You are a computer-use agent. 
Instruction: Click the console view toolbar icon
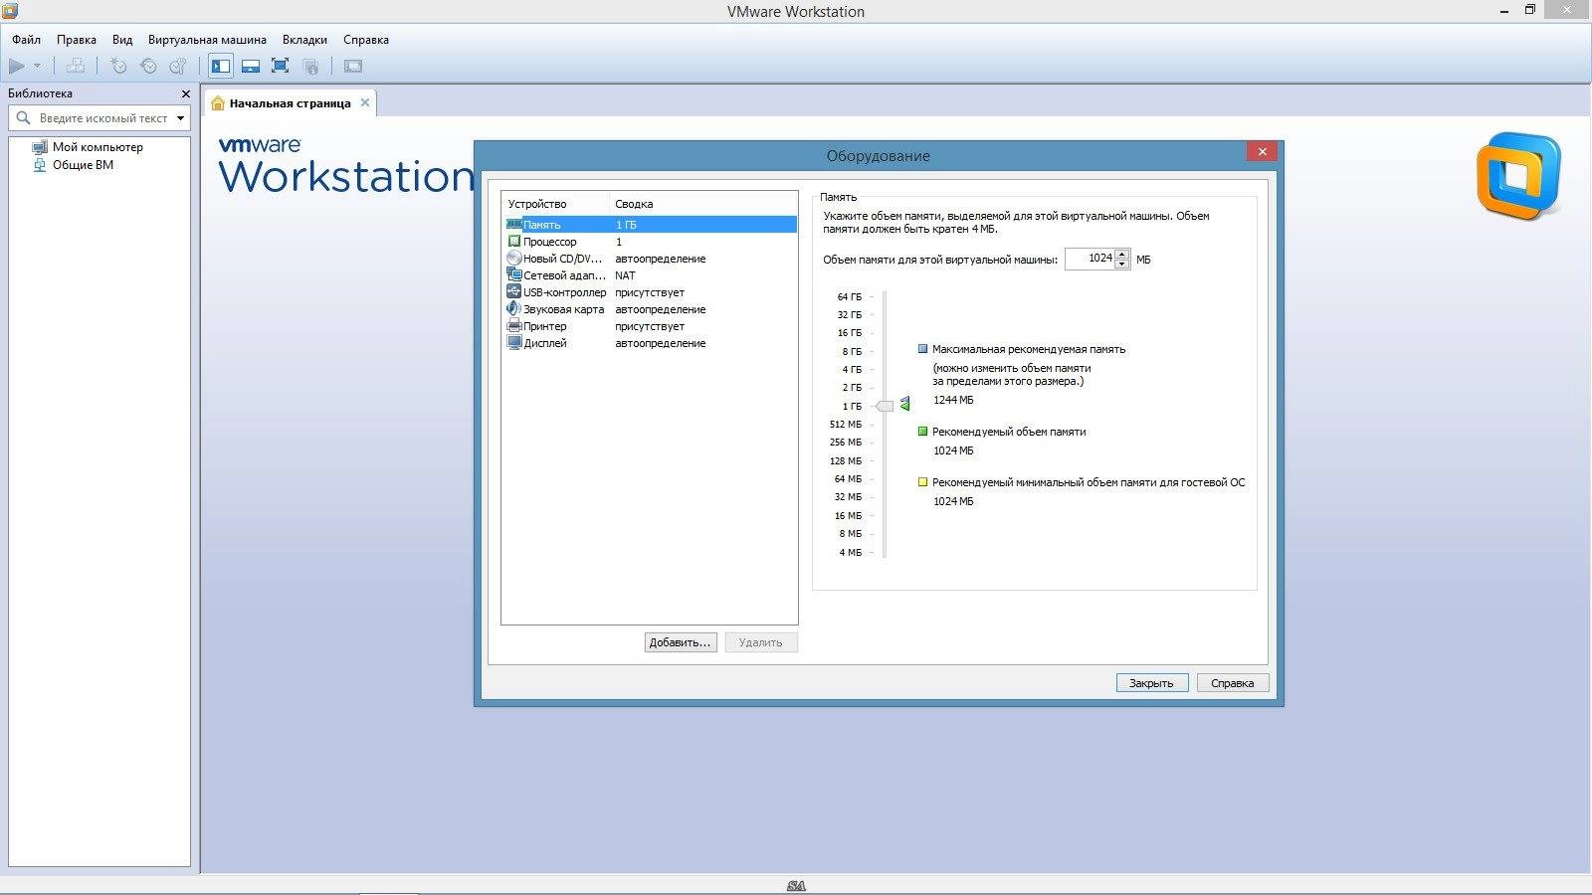353,67
